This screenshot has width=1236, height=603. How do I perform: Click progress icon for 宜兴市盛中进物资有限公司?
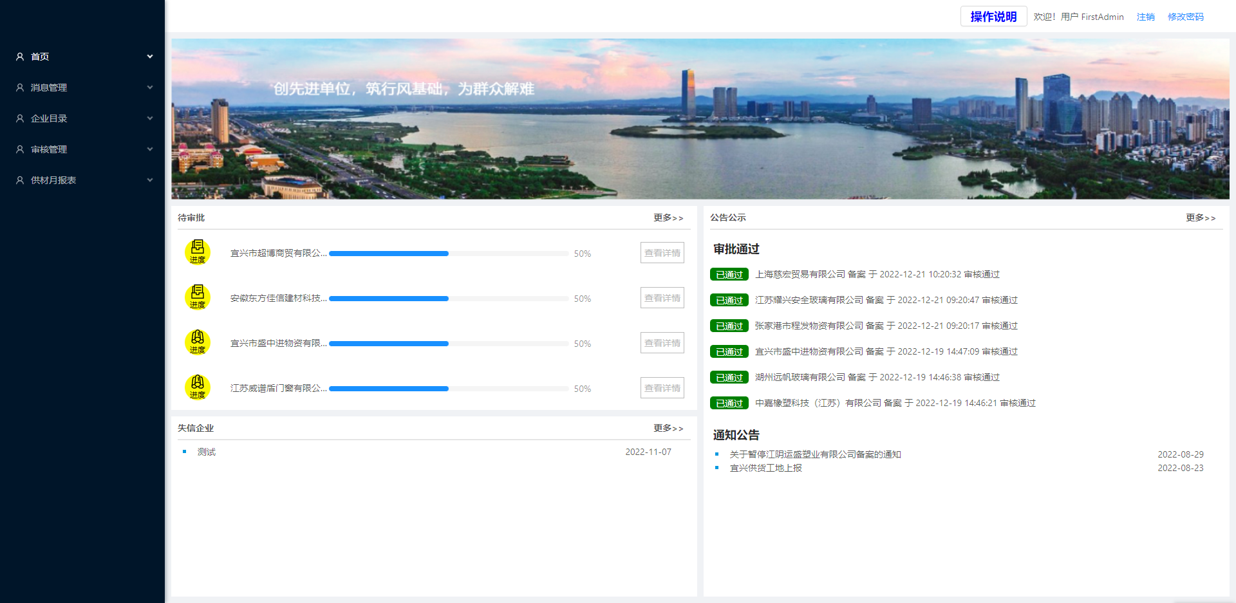coord(198,342)
